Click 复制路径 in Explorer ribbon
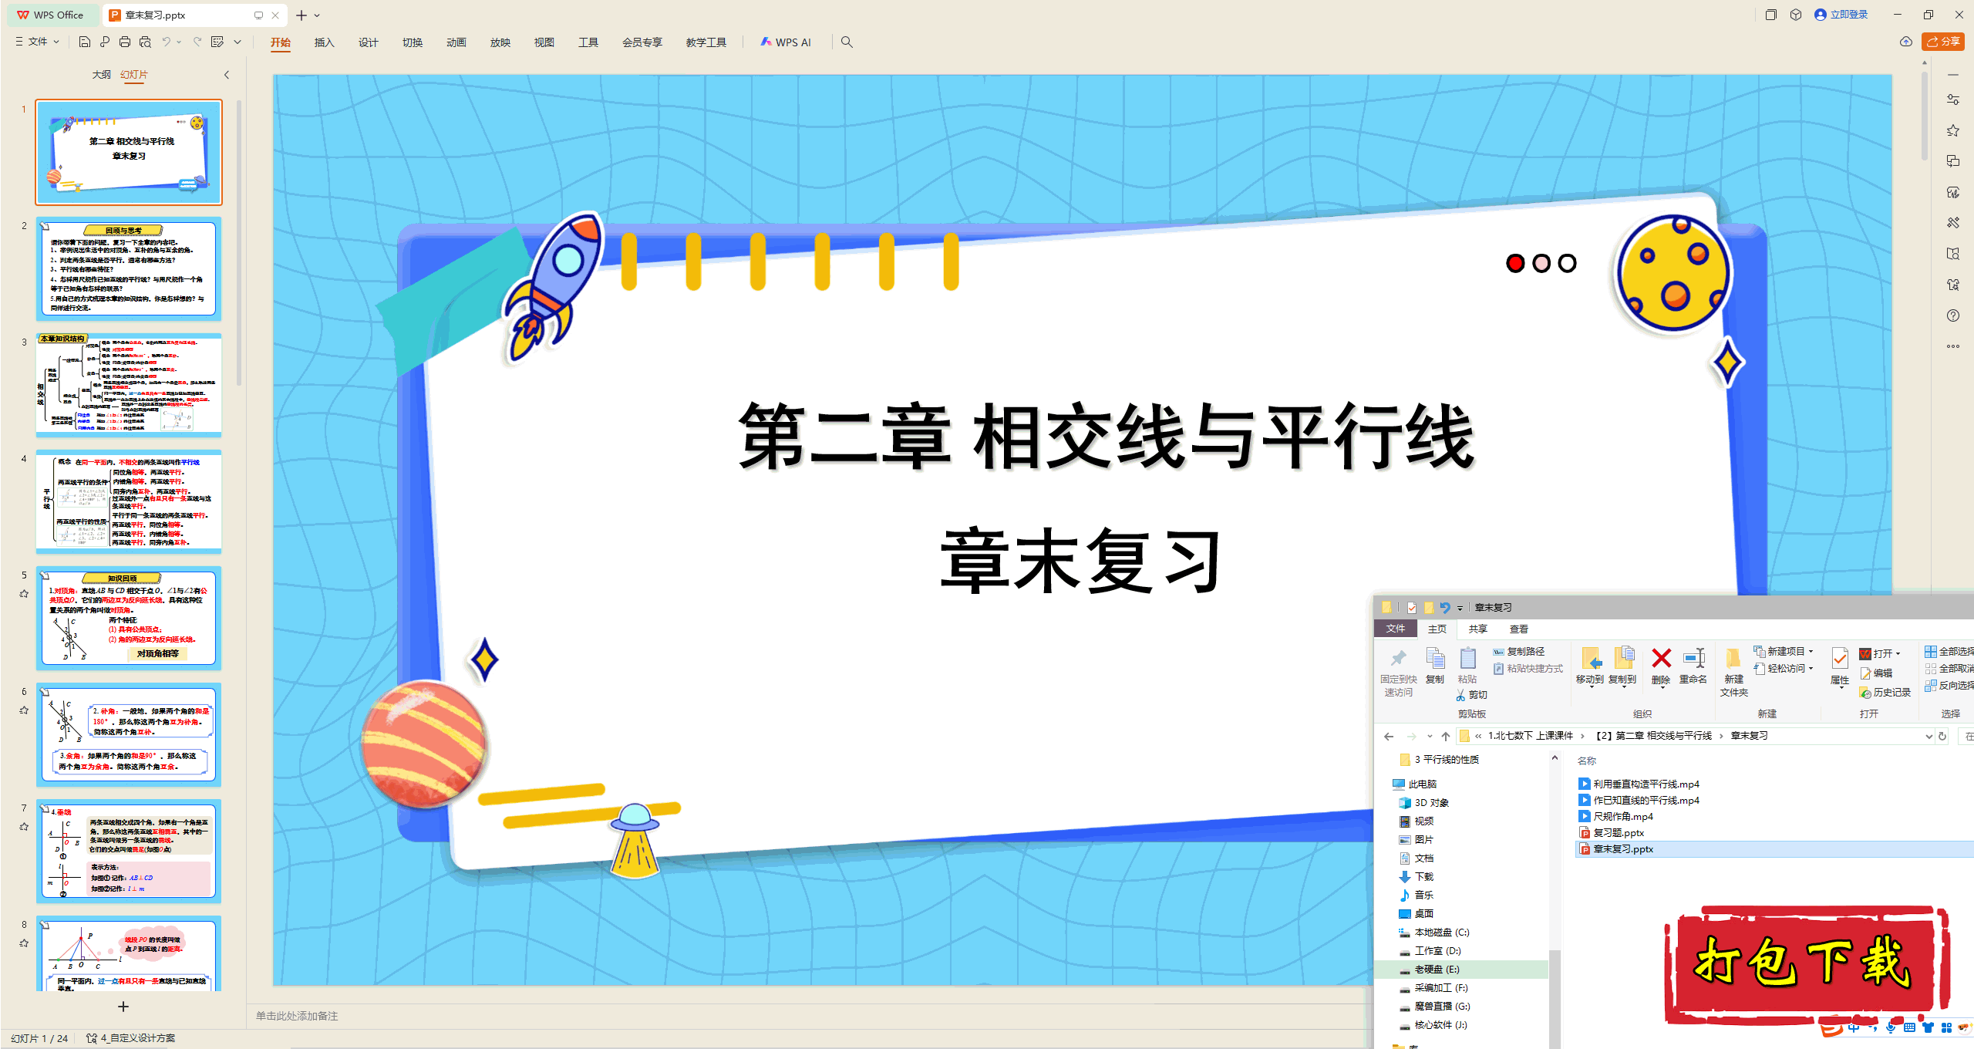 tap(1518, 652)
